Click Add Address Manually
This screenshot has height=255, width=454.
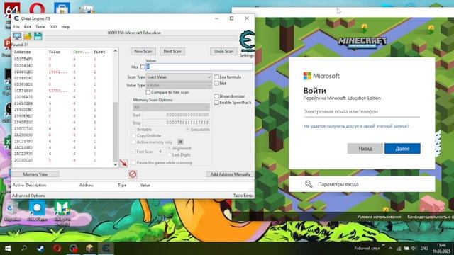click(x=230, y=174)
